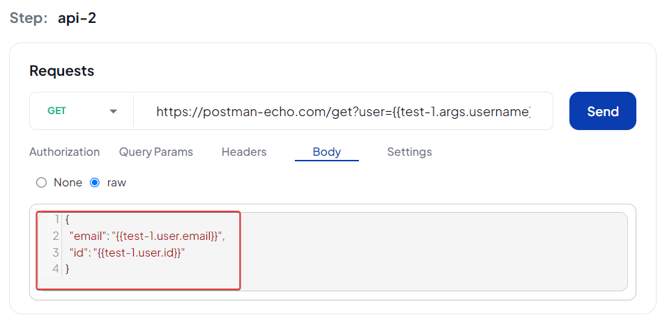Click line number 2 in editor gutter
This screenshot has width=667, height=324.
(x=56, y=236)
